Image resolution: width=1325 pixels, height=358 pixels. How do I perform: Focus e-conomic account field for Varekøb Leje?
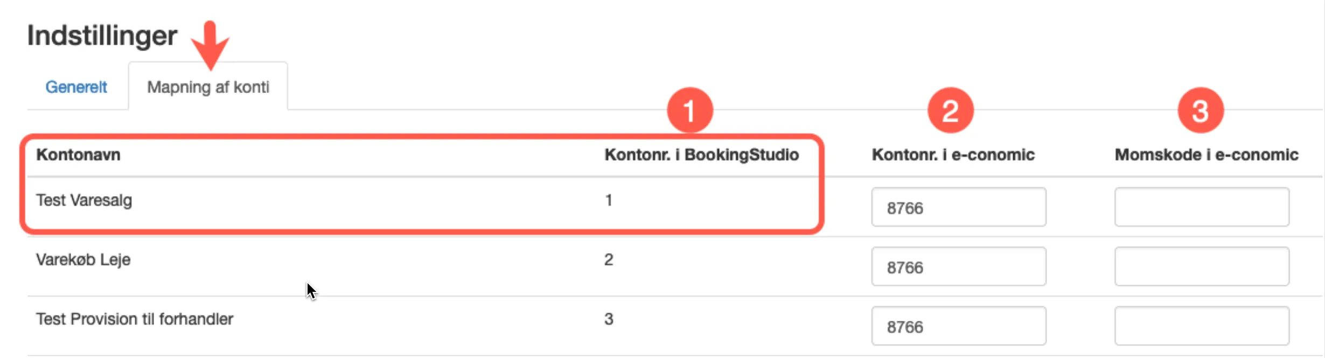[958, 267]
